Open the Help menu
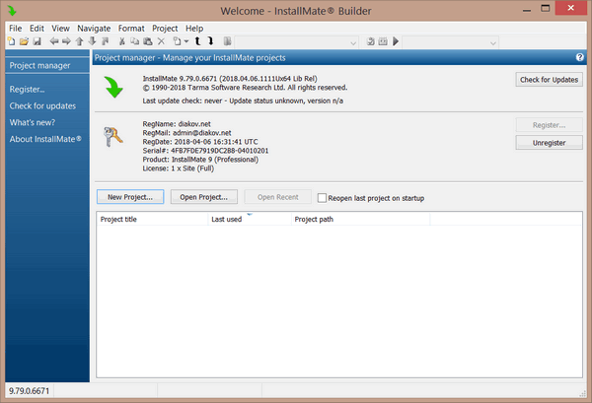592x403 pixels. (x=194, y=29)
